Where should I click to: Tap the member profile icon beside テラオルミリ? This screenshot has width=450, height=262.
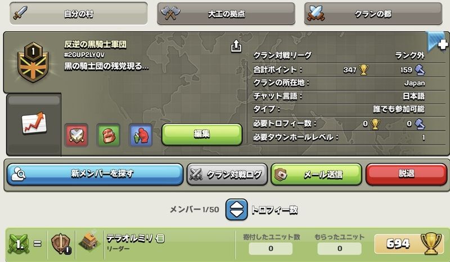[x=160, y=238]
